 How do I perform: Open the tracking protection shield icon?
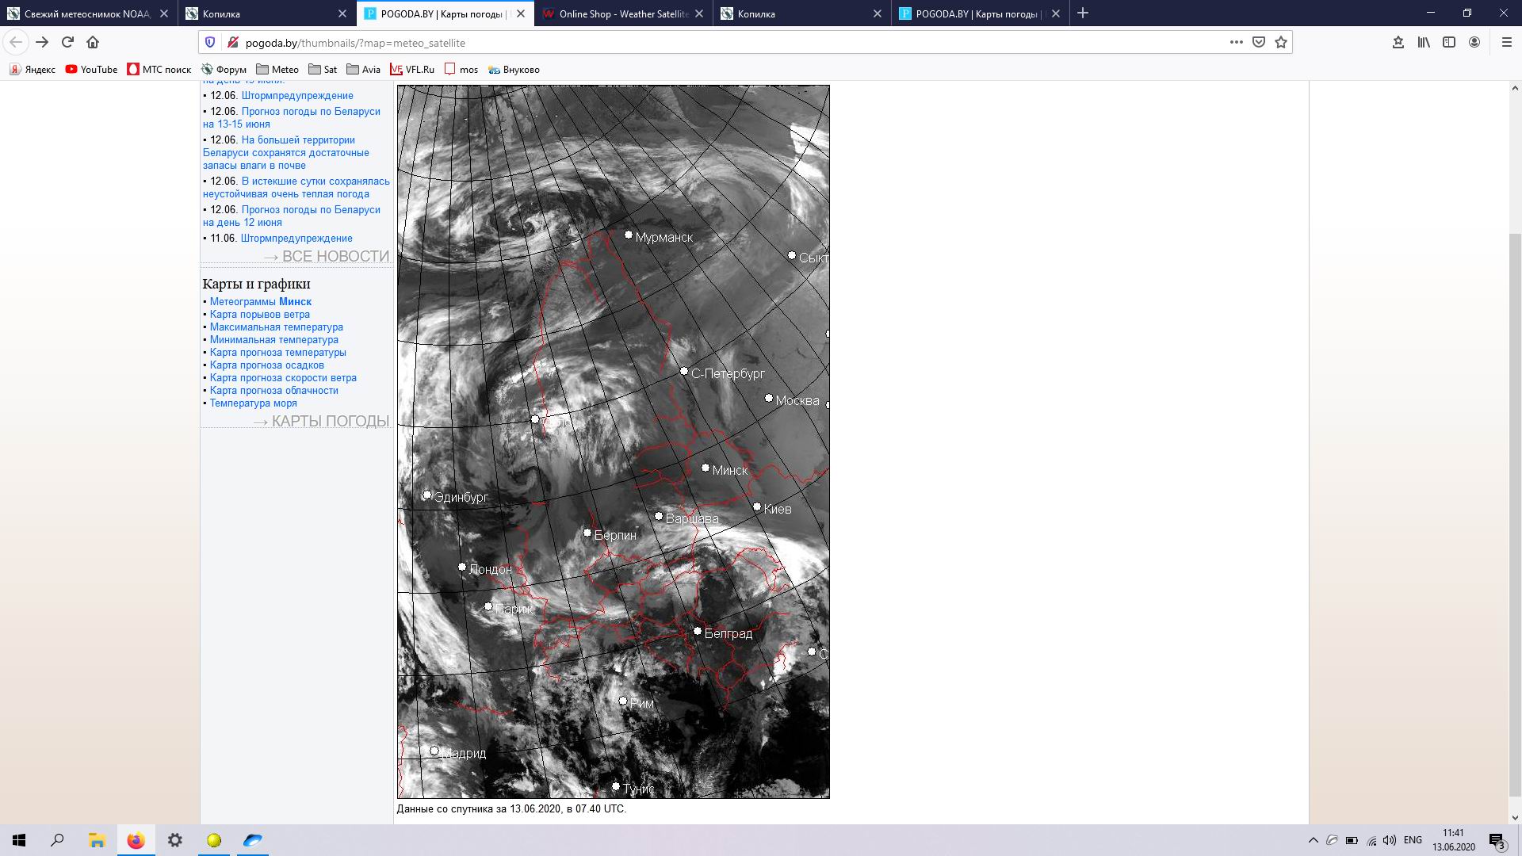tap(210, 42)
